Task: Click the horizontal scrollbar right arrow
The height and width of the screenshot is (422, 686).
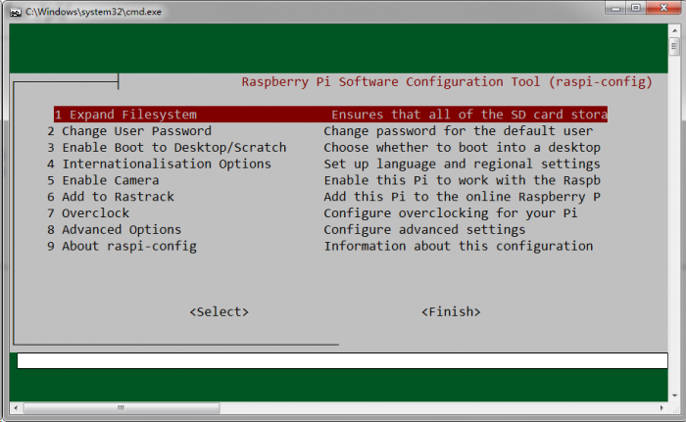Action: pos(661,408)
